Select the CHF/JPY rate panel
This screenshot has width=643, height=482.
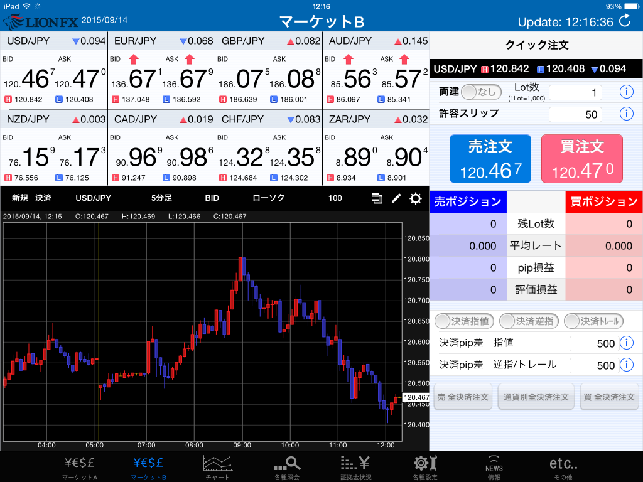coord(269,148)
